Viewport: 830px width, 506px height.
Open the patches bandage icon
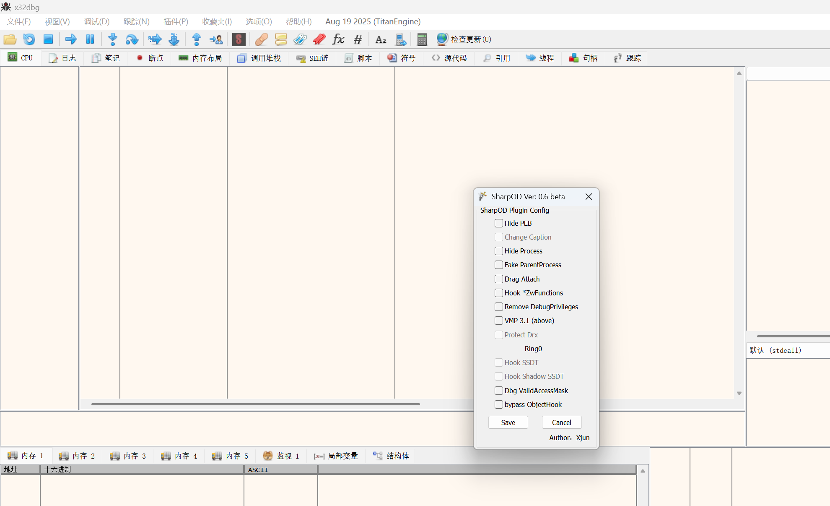coord(261,39)
